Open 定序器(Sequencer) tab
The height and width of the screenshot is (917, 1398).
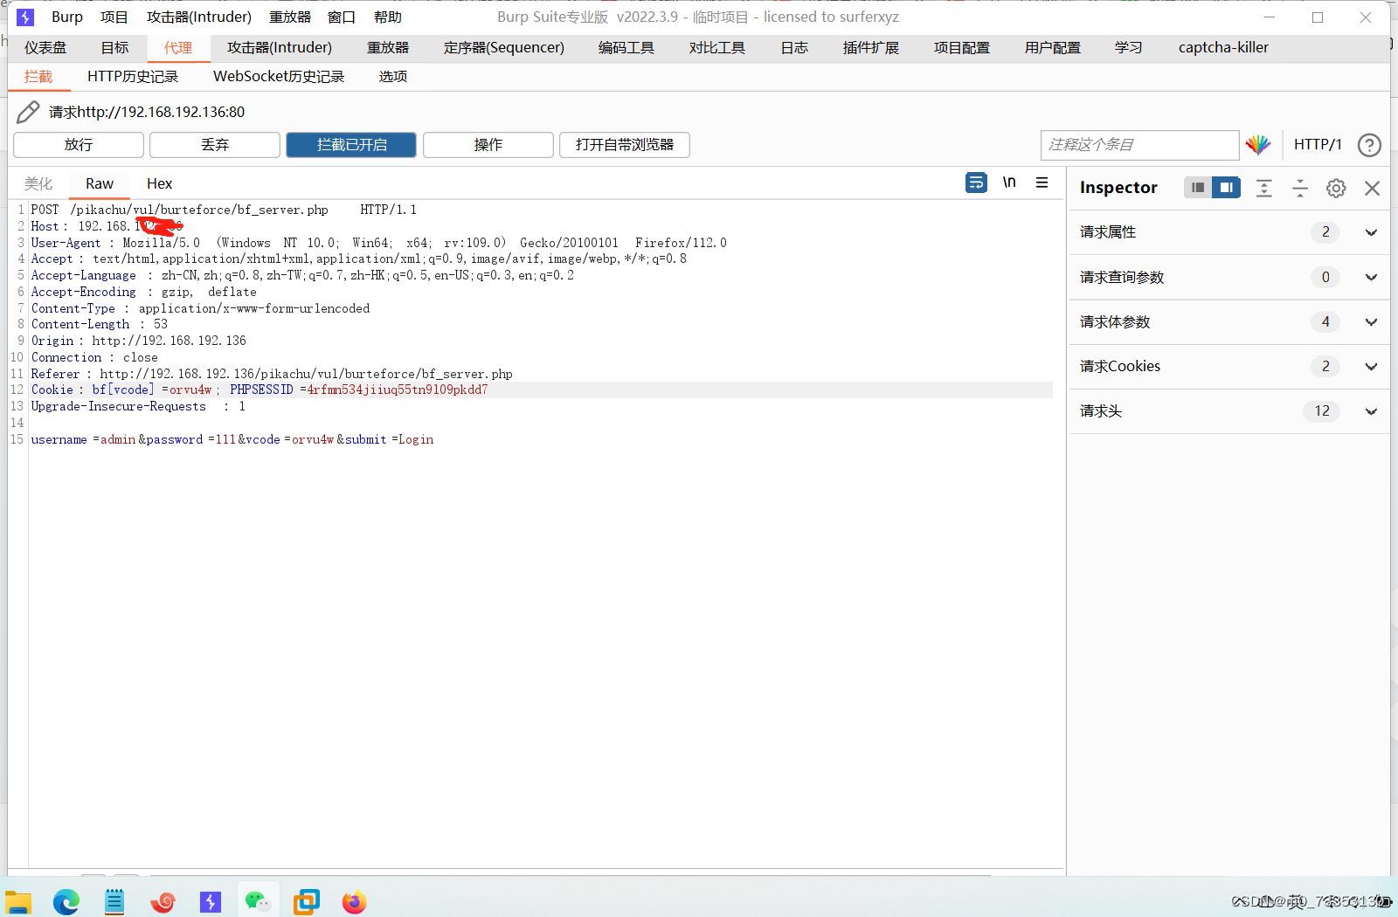pos(504,48)
